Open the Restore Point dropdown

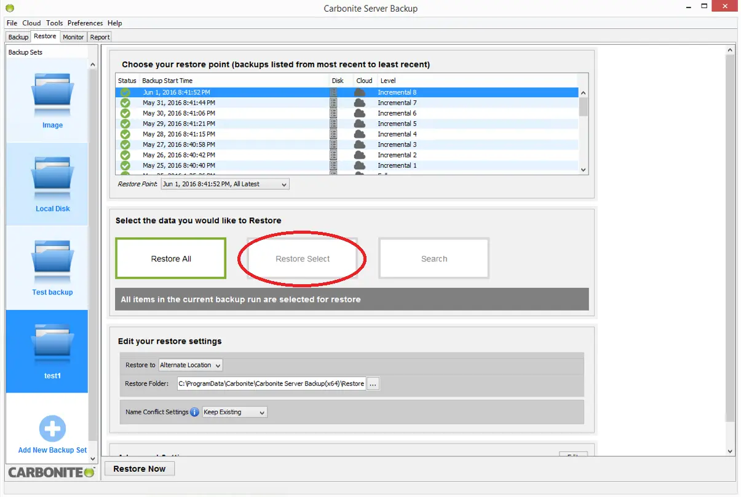tap(224, 184)
